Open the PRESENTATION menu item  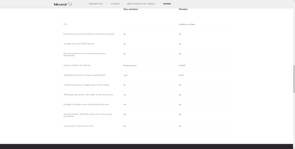pos(96,4)
